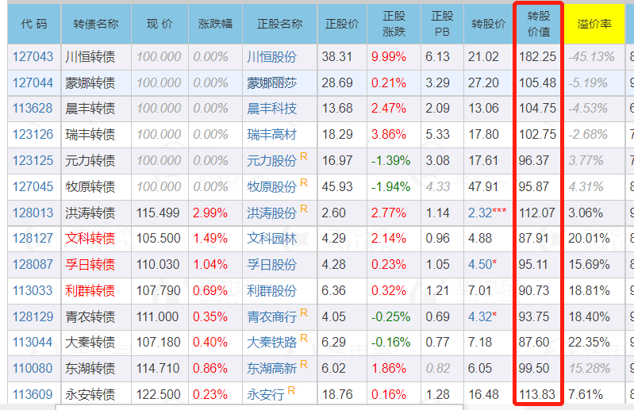Select premium rate -45.13%

point(591,56)
